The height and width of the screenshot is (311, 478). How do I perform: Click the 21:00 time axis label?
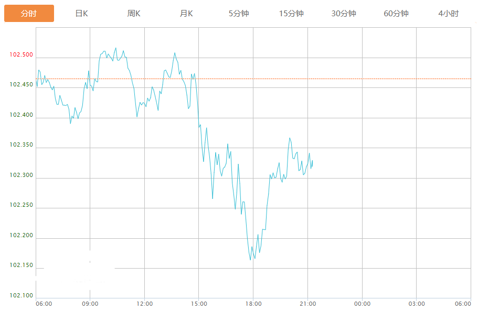coord(307,304)
